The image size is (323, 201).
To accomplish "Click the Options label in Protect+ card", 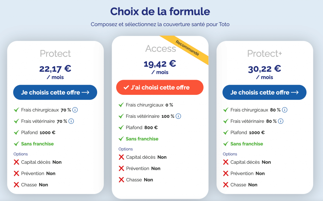I will click(230, 154).
